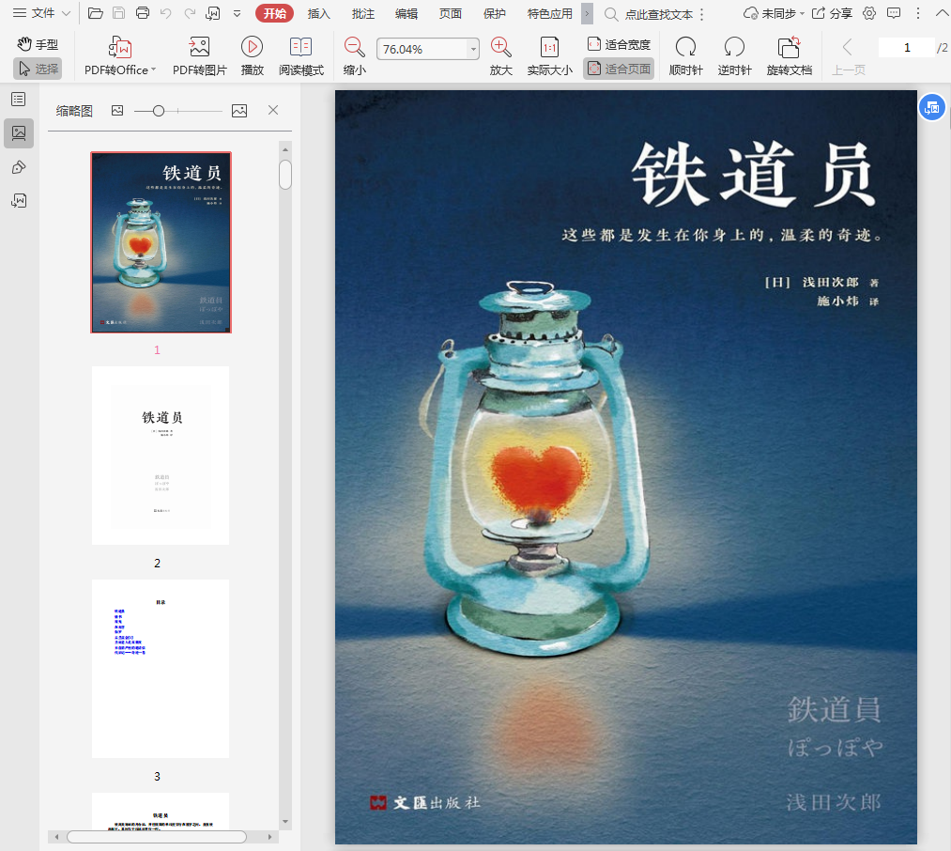The image size is (951, 851).
Task: Rotate page 逆时针 counterclockwise
Action: [x=734, y=56]
